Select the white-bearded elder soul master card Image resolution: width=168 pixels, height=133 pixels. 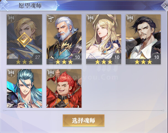[x=64, y=39]
